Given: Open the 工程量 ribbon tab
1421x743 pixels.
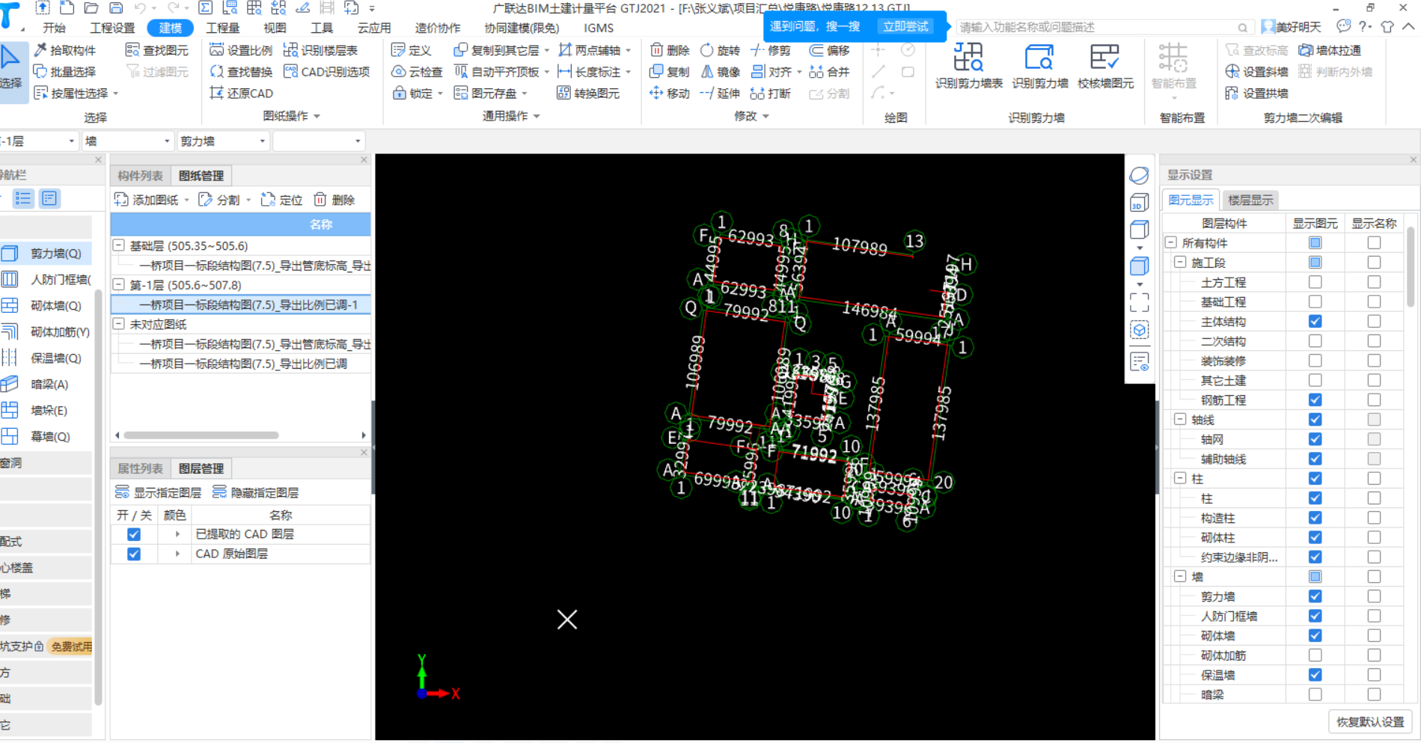Looking at the screenshot, I should coord(223,28).
